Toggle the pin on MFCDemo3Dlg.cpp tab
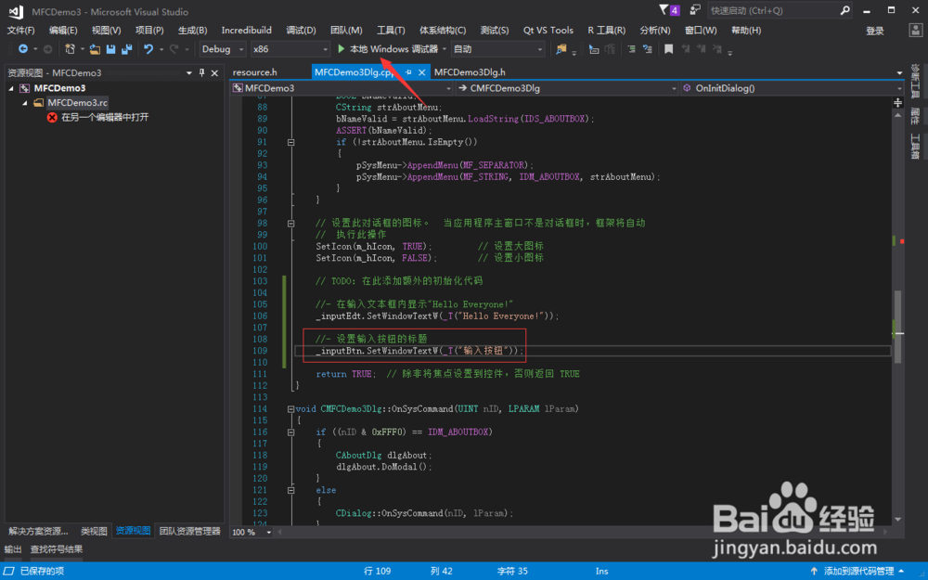 408,72
